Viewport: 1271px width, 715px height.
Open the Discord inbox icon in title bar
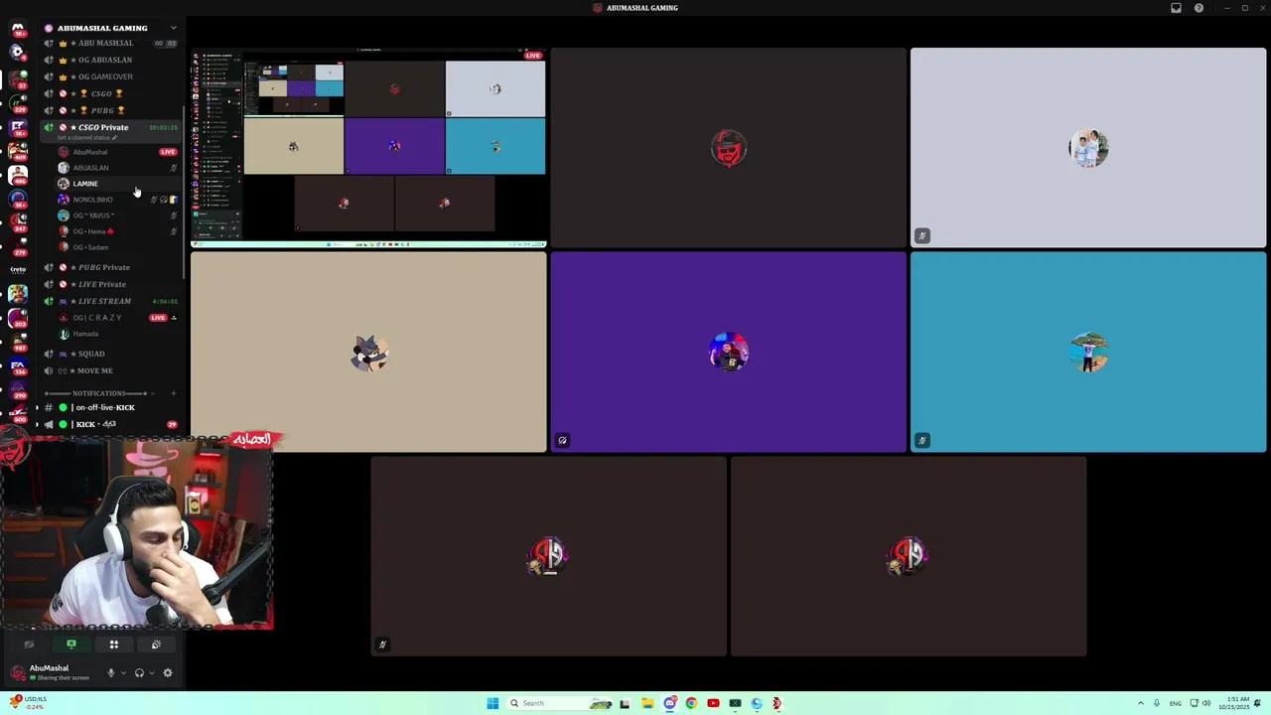point(1176,8)
